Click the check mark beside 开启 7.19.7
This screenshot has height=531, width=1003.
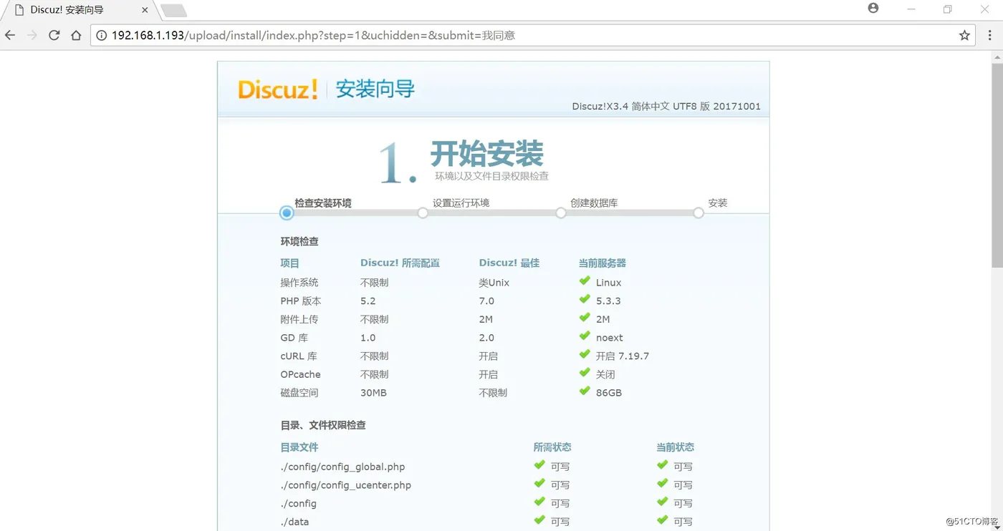(x=585, y=355)
